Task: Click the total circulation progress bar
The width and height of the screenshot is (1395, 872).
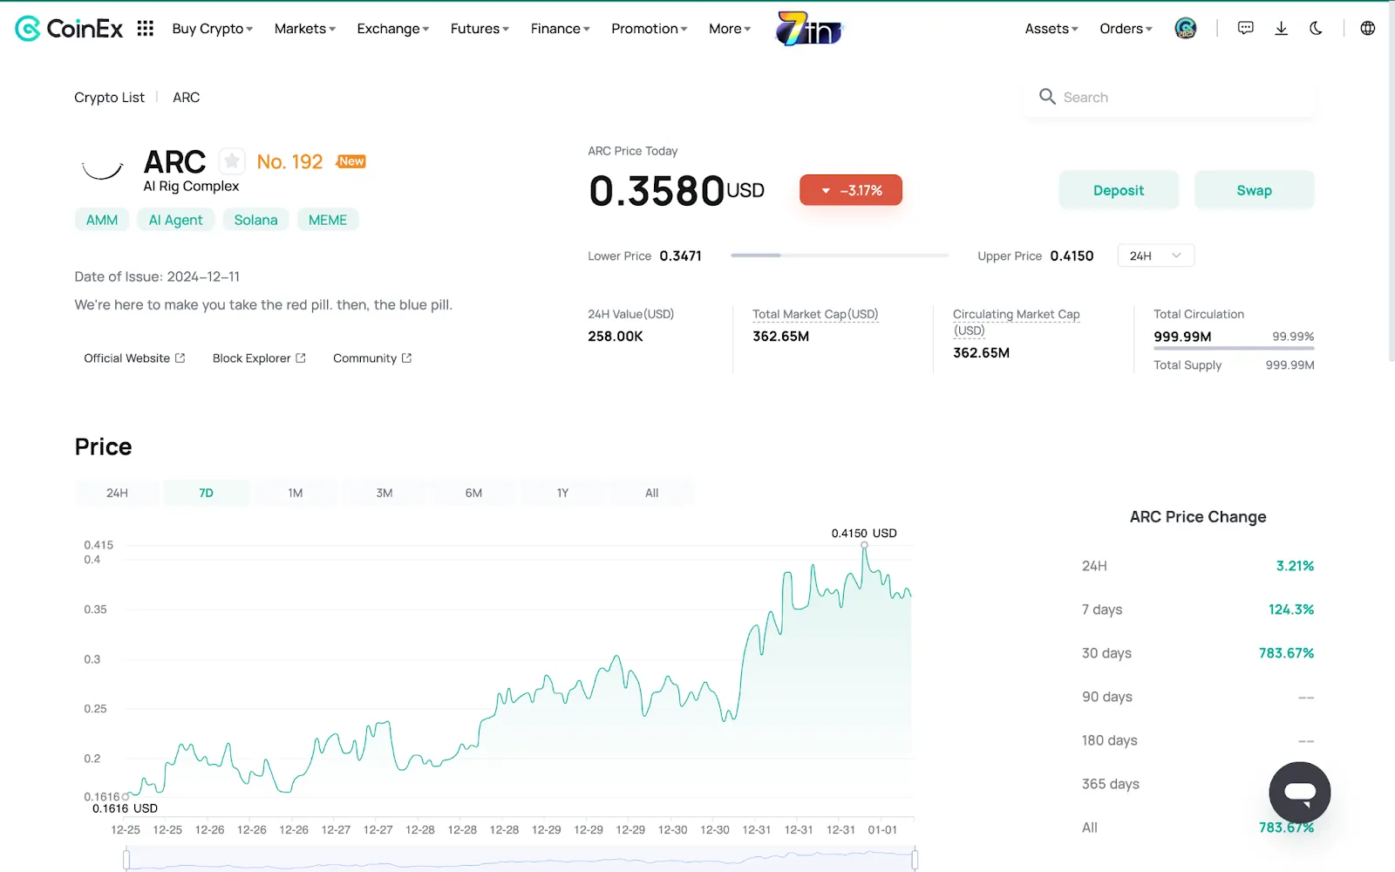Action: (x=1234, y=349)
